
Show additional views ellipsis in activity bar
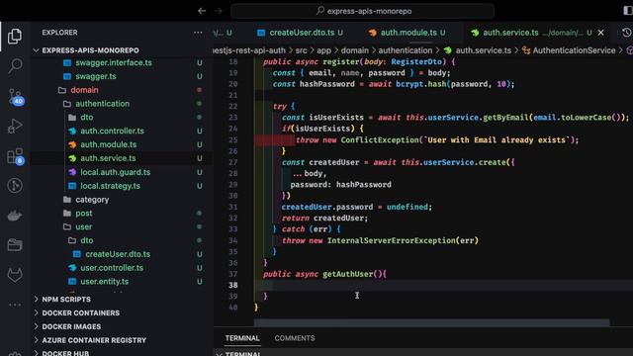coord(15,305)
